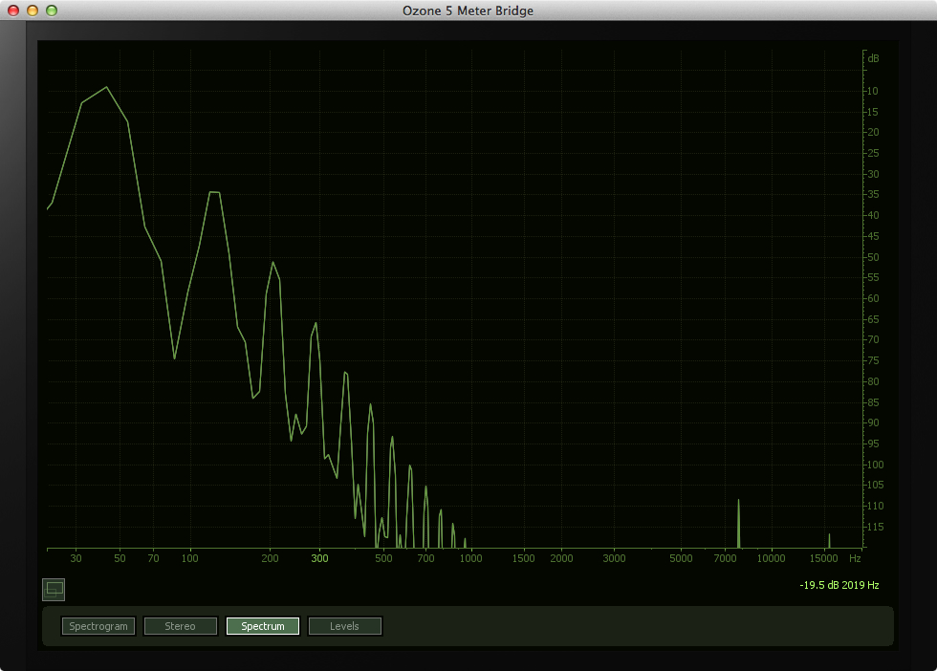Screen dimensions: 937x671
Task: Click the 7000 frequency axis label
Action: [x=725, y=558]
